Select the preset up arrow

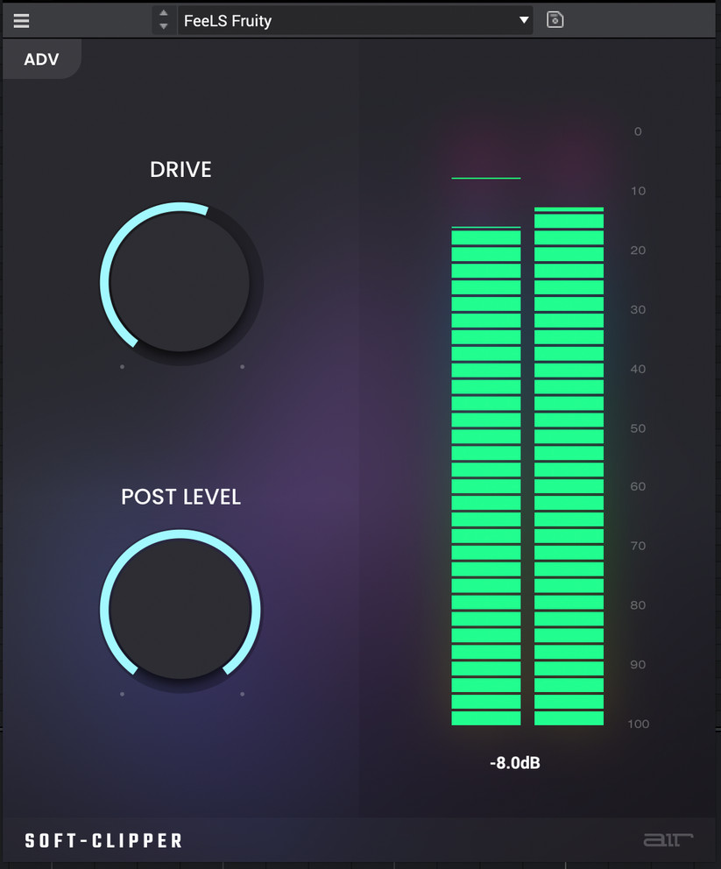point(163,15)
